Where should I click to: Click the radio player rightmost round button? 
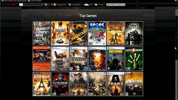[124, 4]
